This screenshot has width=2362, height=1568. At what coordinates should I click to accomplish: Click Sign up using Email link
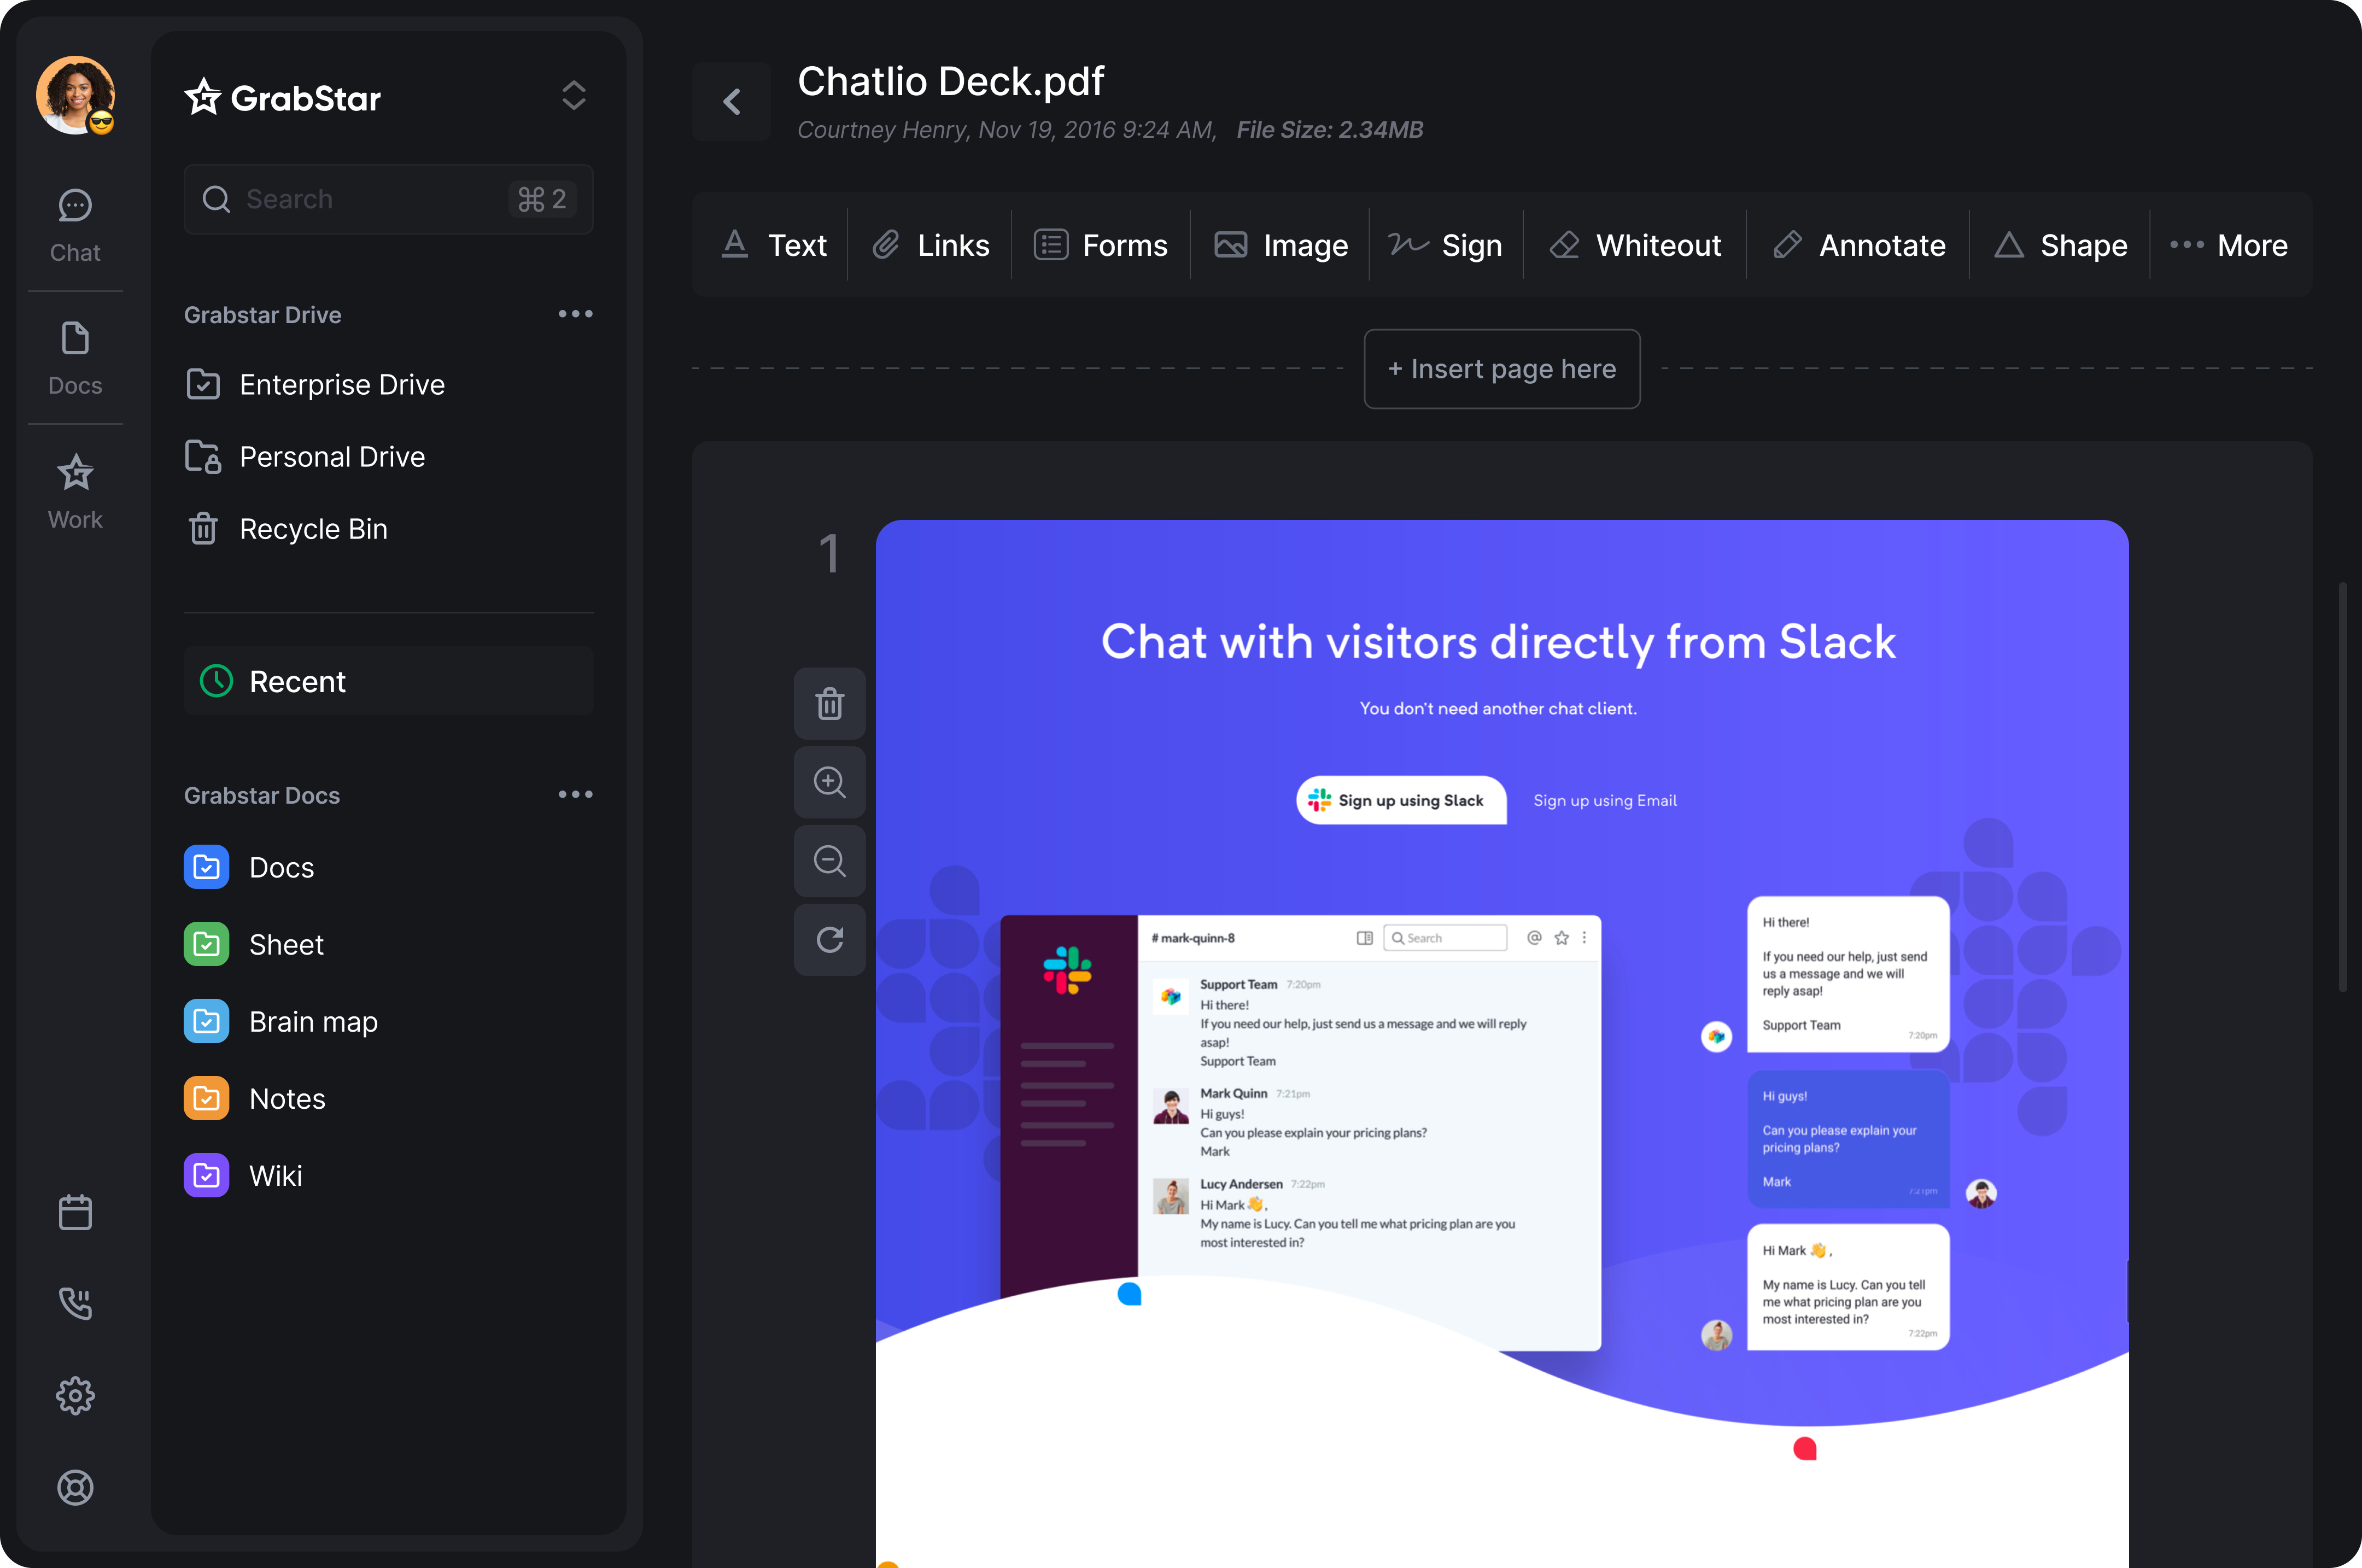[x=1605, y=801]
